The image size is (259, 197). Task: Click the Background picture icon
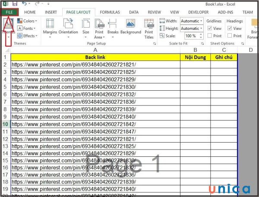click(131, 23)
